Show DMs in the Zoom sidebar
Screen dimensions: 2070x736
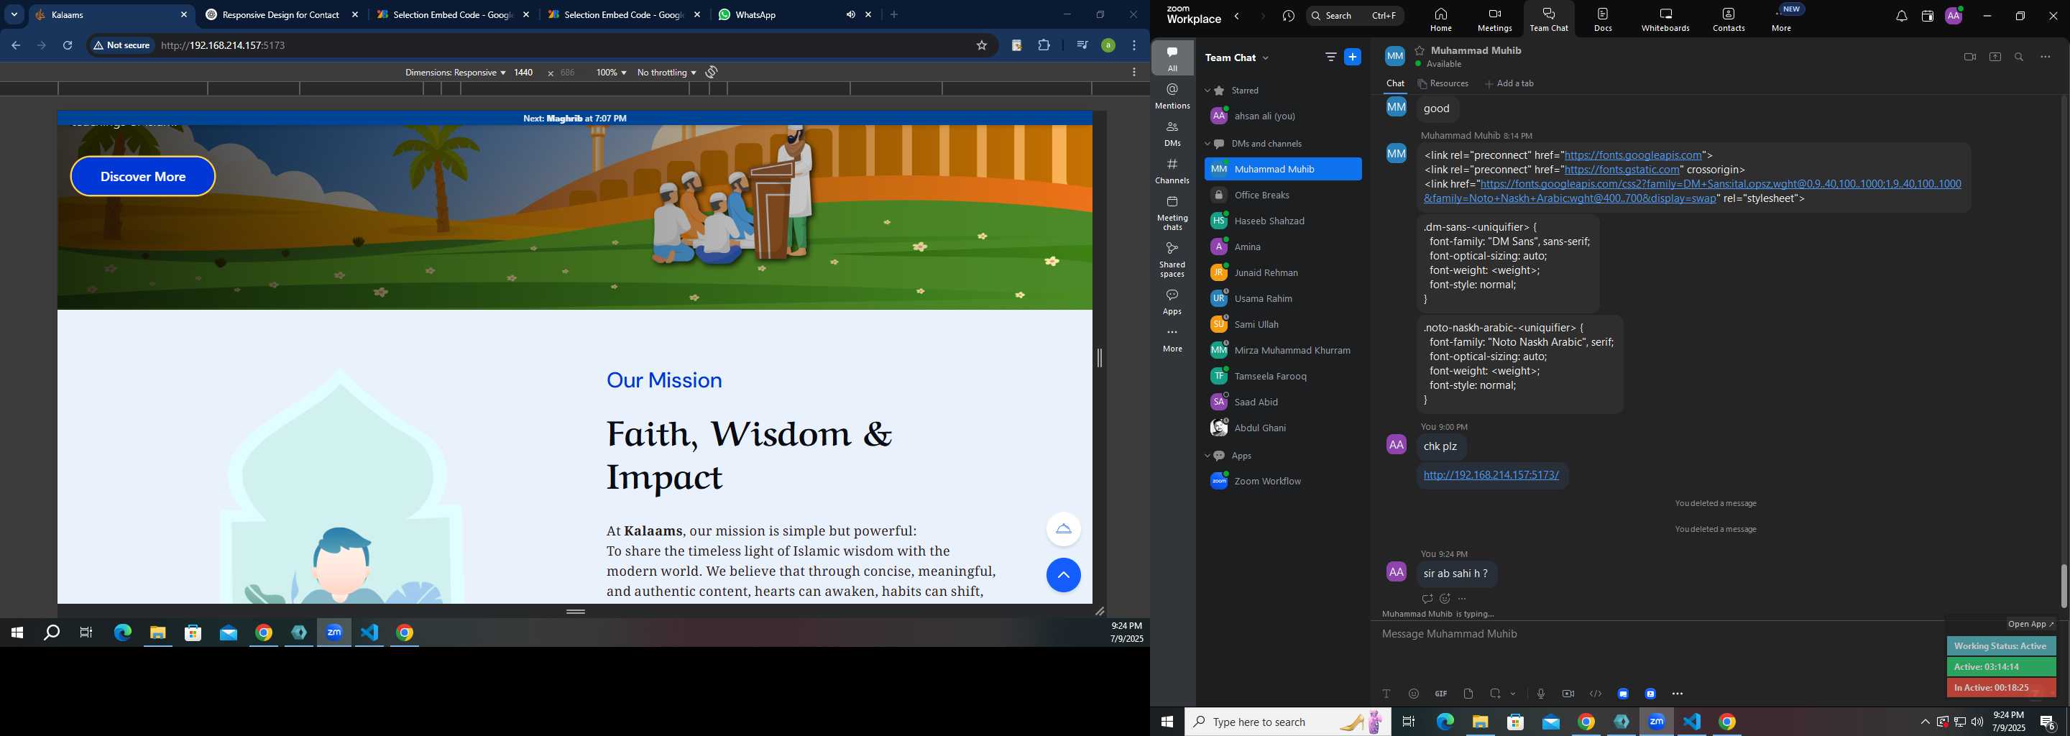(1172, 134)
